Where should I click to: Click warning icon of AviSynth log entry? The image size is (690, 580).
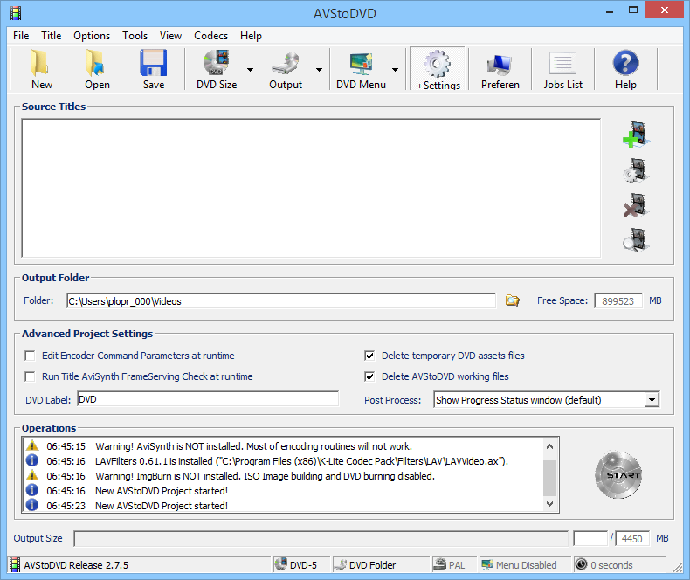pyautogui.click(x=32, y=445)
